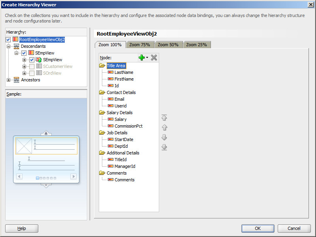Expand the SCustomerView tree node
Image resolution: width=316 pixels, height=237 pixels.
[24, 66]
